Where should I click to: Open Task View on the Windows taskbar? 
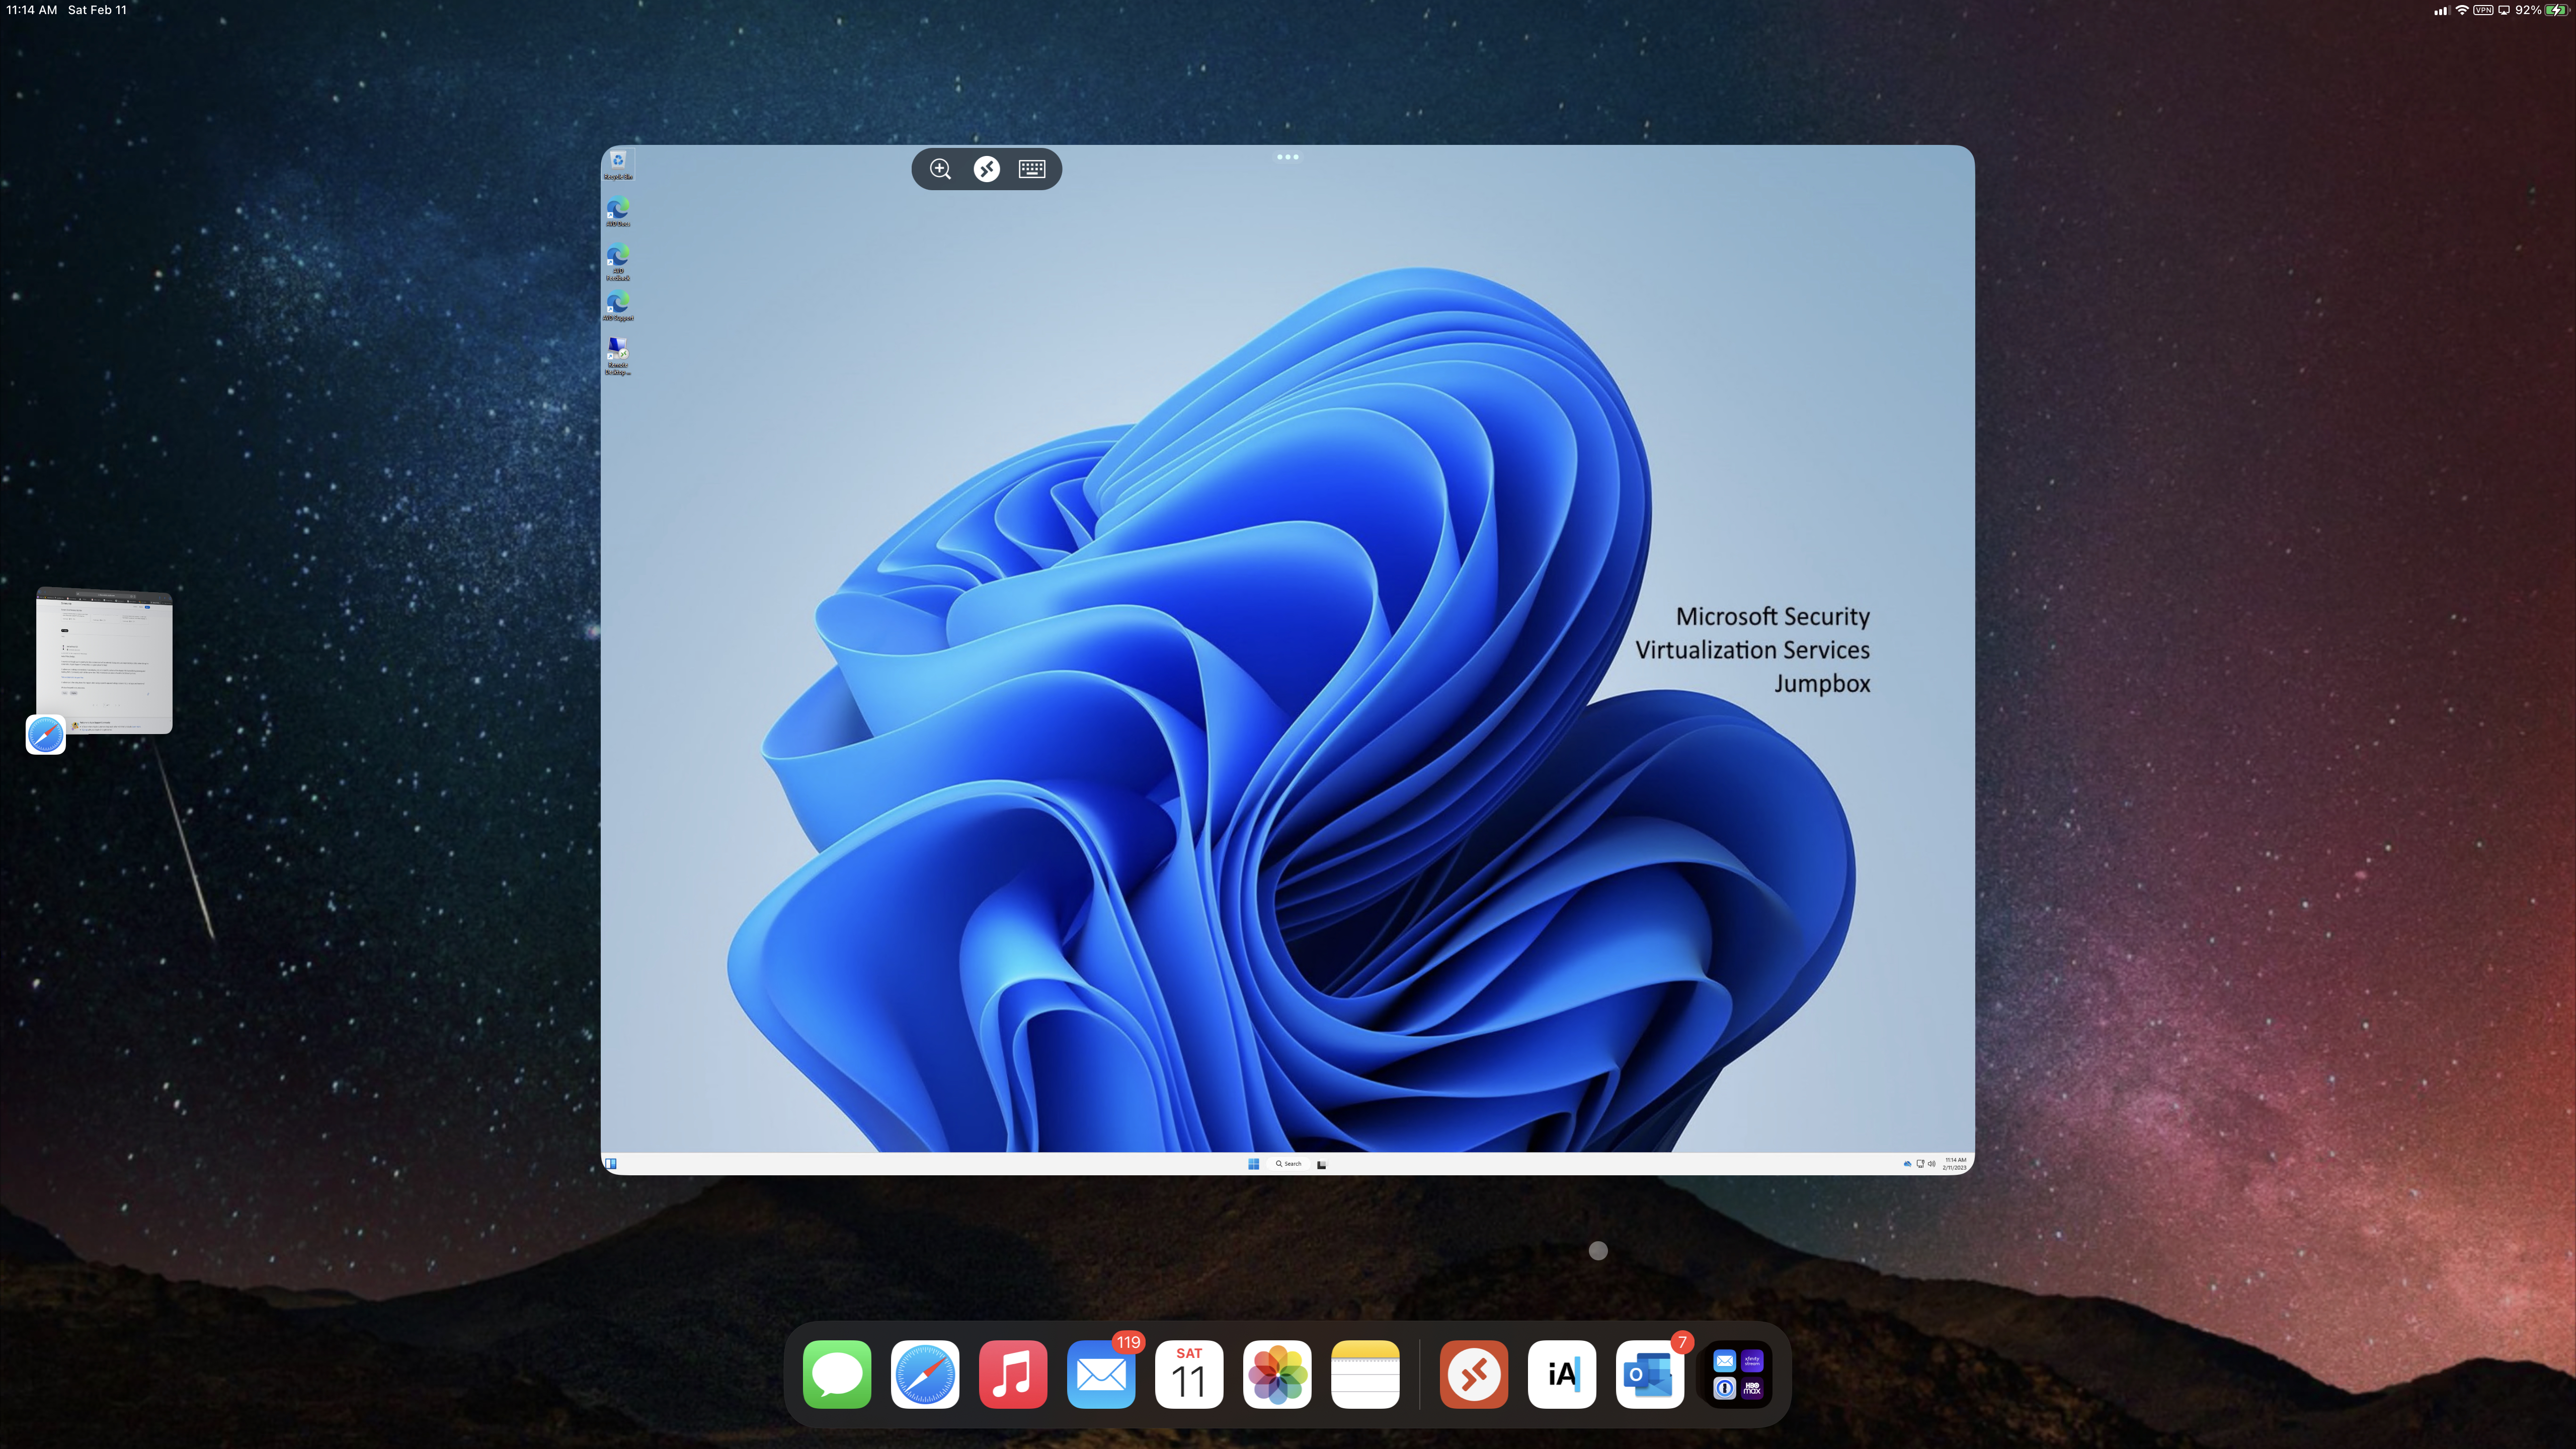coord(1322,1164)
